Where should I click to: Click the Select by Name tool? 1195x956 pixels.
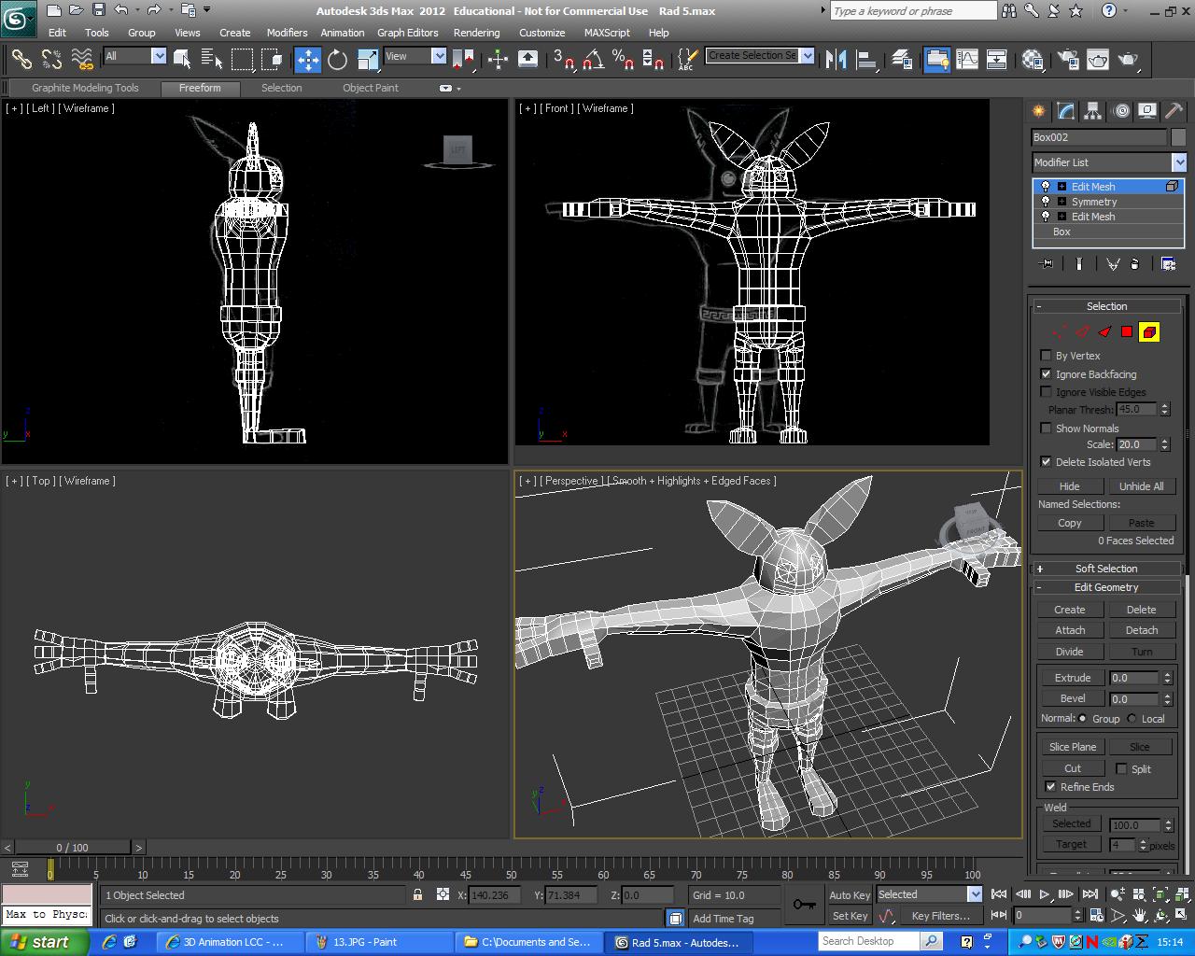point(212,60)
